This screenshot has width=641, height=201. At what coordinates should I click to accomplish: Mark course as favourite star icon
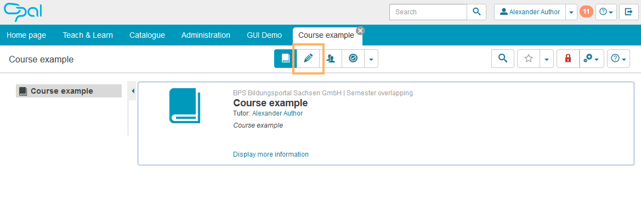(x=529, y=59)
